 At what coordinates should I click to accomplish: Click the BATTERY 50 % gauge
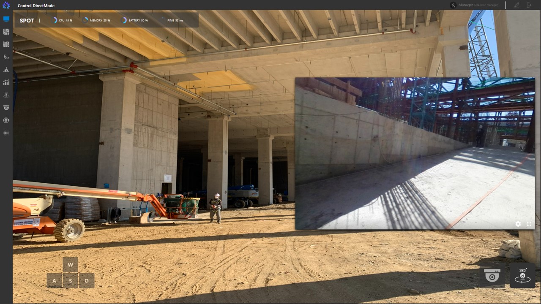click(x=135, y=20)
